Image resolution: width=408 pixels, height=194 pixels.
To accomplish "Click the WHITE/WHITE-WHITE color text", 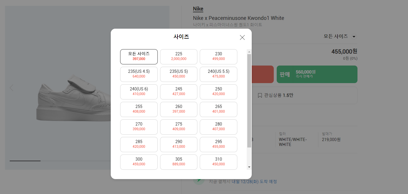I will pyautogui.click(x=293, y=142).
